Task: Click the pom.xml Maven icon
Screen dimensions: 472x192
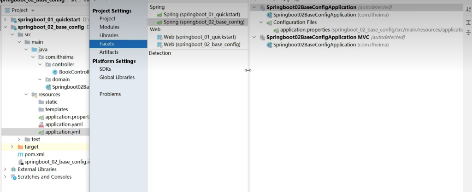Action: pyautogui.click(x=20, y=154)
